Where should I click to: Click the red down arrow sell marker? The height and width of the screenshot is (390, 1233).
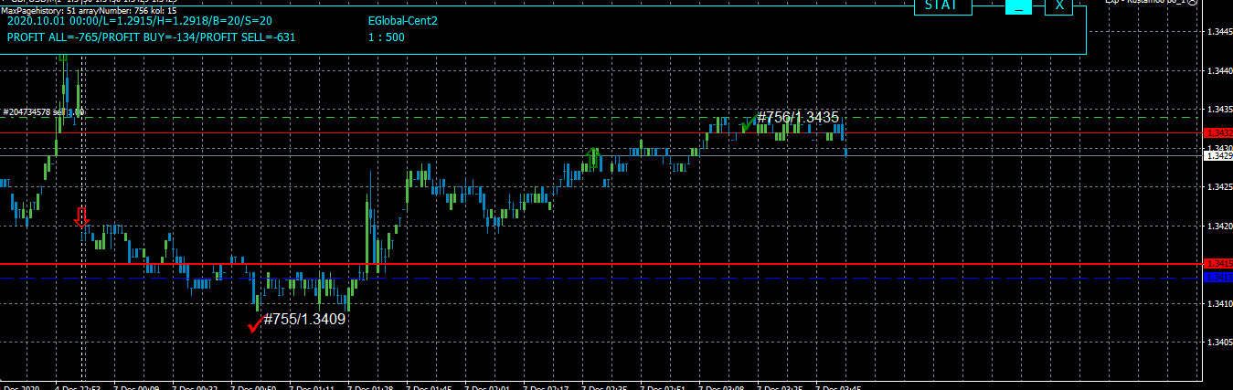(81, 217)
